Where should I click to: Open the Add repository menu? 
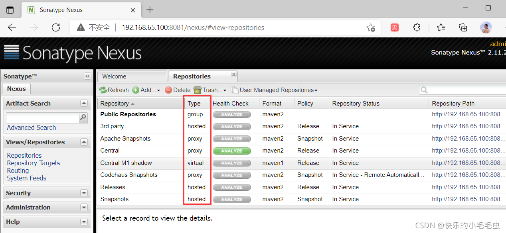click(146, 90)
